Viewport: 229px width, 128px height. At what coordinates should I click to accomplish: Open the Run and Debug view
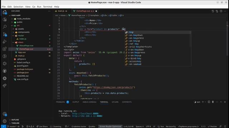pyautogui.click(x=5, y=42)
